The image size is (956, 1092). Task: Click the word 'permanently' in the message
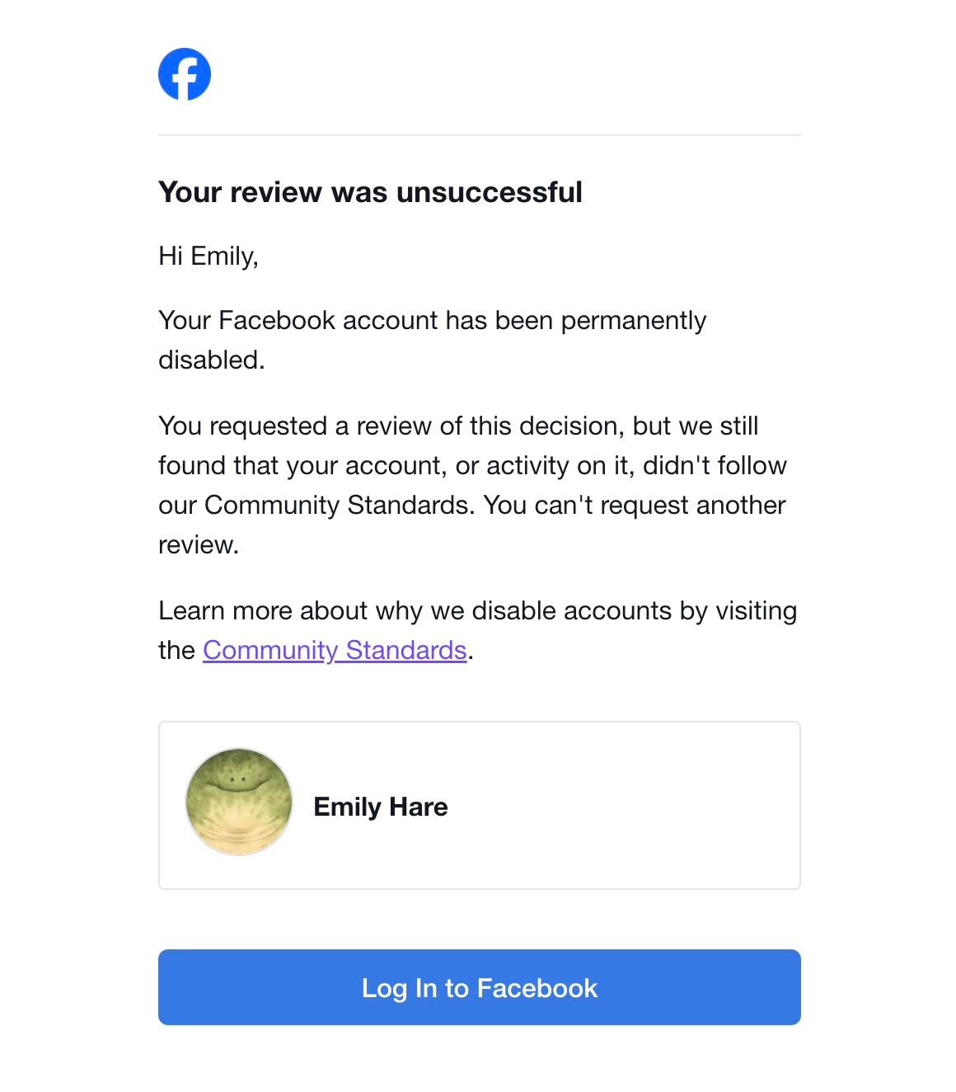pos(633,321)
